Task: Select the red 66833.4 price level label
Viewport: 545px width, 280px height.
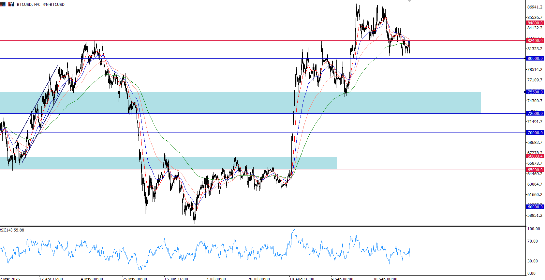Action: click(535, 156)
